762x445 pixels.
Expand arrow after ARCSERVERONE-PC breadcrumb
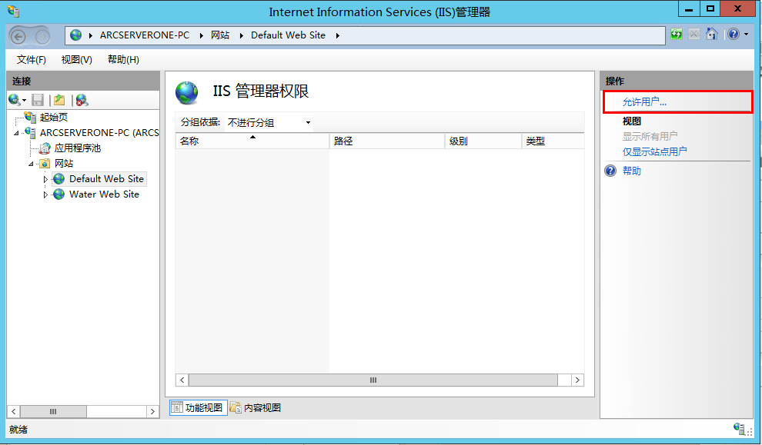(x=201, y=35)
